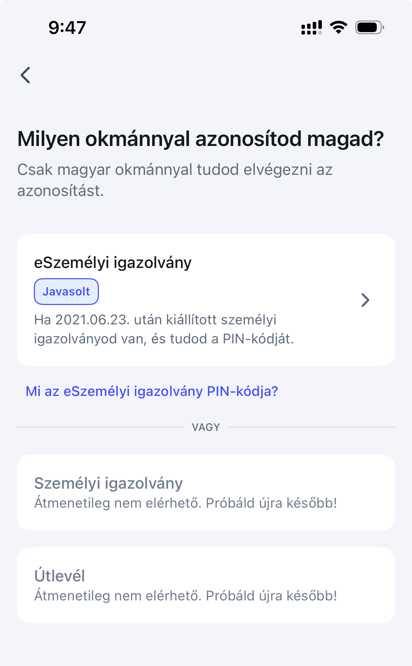The width and height of the screenshot is (412, 666).
Task: Tap the unavailable message under Útlevél
Action: click(186, 596)
